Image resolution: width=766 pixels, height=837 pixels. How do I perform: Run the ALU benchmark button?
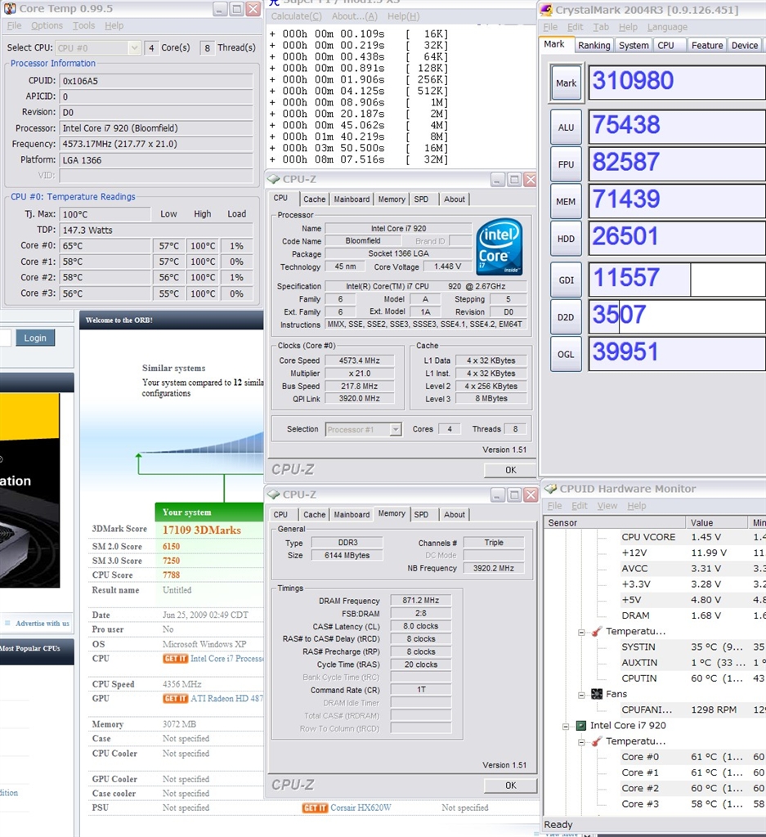(x=566, y=127)
